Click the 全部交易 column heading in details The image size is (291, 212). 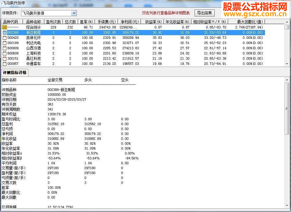tap(55, 80)
